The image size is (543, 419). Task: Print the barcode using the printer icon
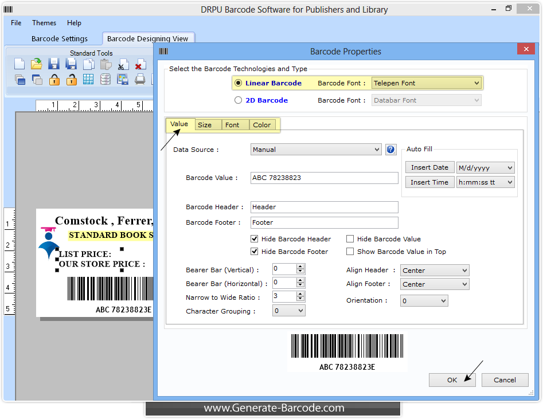click(x=139, y=81)
